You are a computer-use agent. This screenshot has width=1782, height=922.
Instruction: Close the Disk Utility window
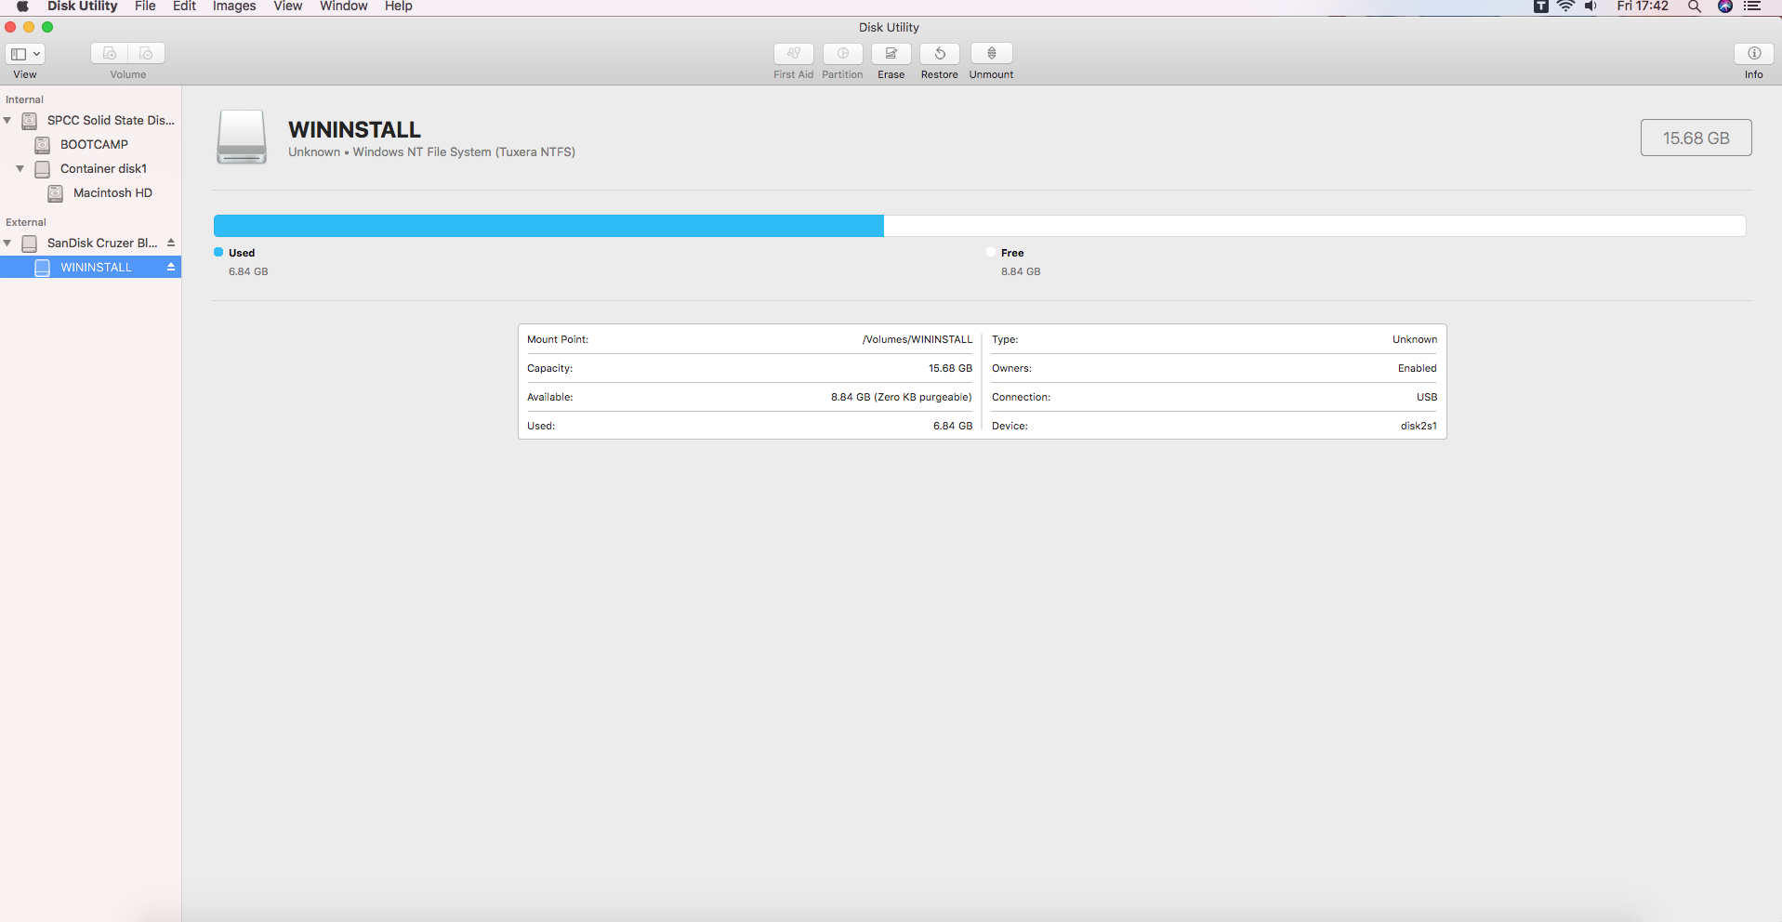tap(11, 28)
